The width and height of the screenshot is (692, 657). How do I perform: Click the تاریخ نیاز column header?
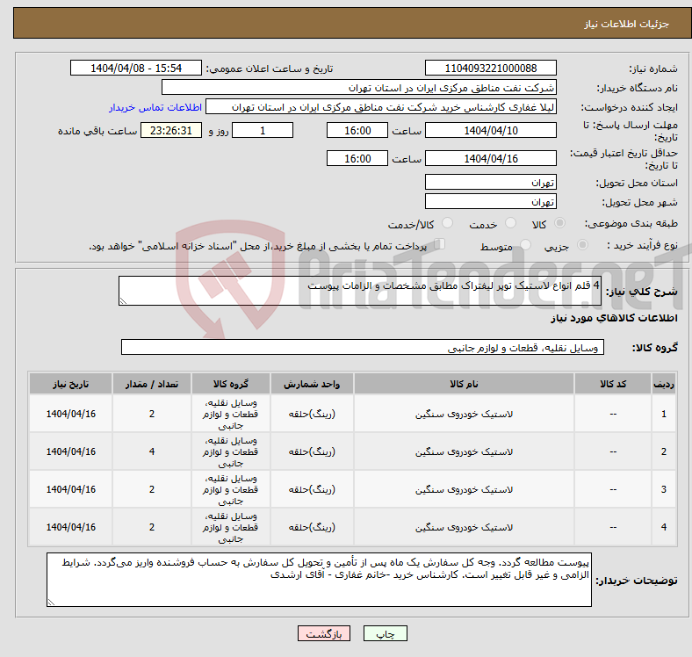click(x=70, y=384)
